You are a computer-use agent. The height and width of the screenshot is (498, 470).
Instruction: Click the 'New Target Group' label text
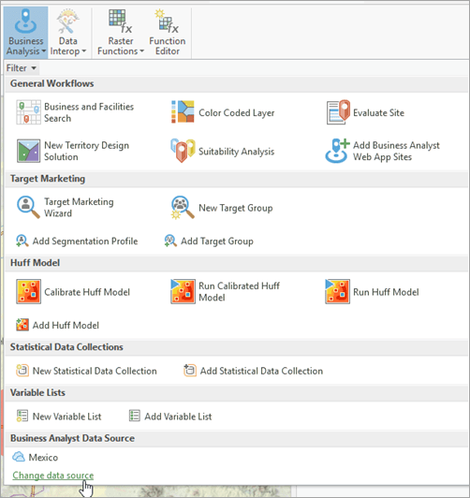coord(236,208)
